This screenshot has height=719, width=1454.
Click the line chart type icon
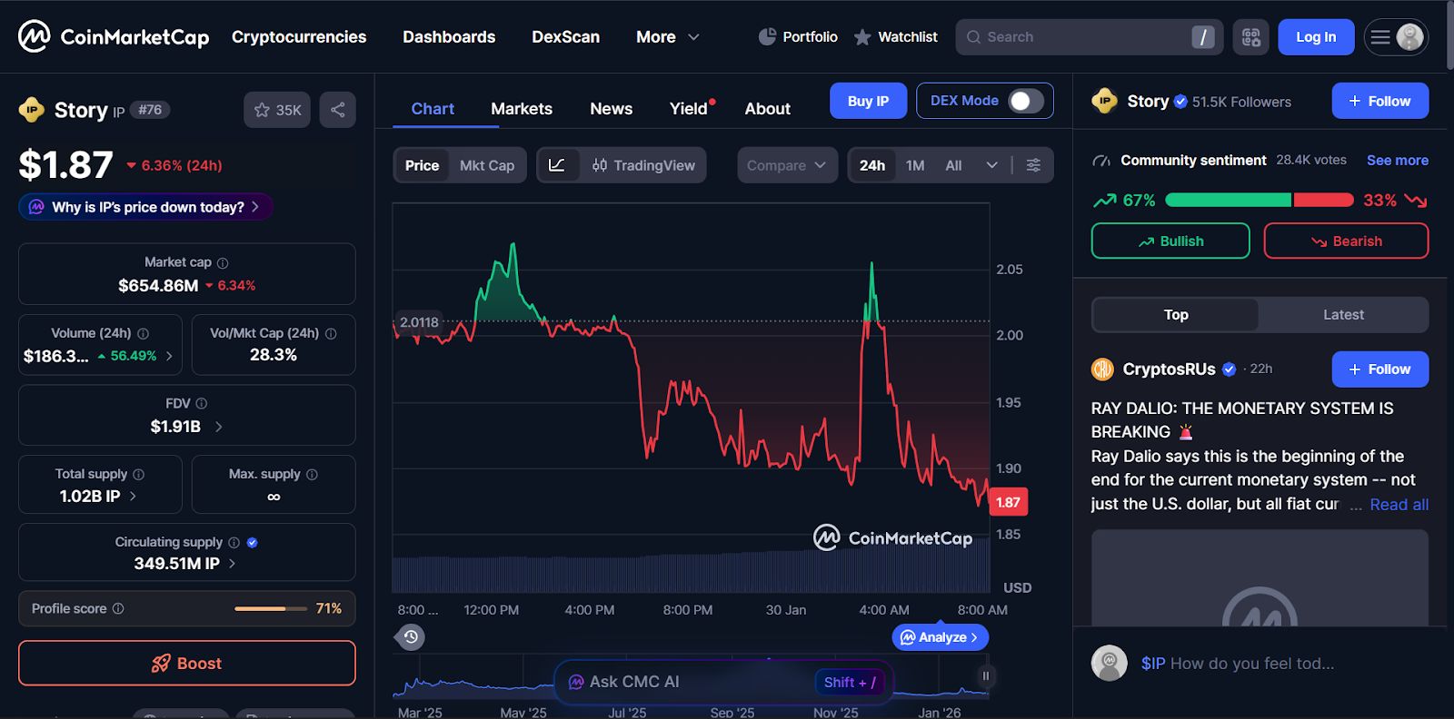pyautogui.click(x=557, y=165)
